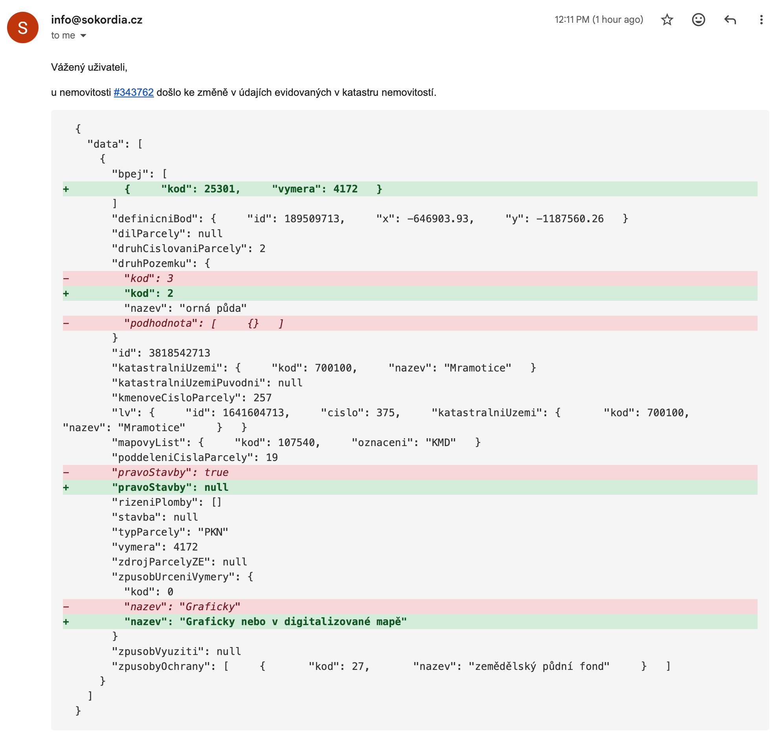Click the removed 'pravoStavby: true' line
The image size is (778, 739).
point(170,472)
